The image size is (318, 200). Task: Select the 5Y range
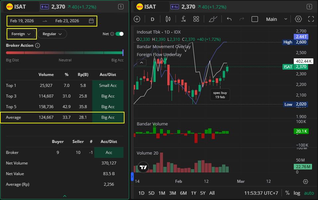click(x=203, y=193)
